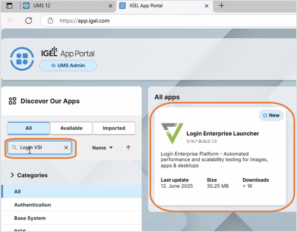The height and width of the screenshot is (232, 297).
Task: Open the Login Enterprise Launcher app title
Action: click(x=222, y=133)
